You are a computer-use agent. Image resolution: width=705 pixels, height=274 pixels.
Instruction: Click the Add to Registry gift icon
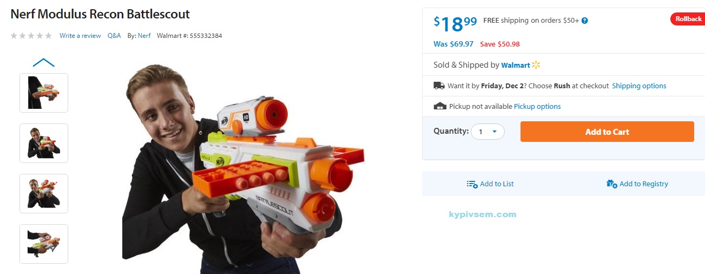pyautogui.click(x=612, y=184)
